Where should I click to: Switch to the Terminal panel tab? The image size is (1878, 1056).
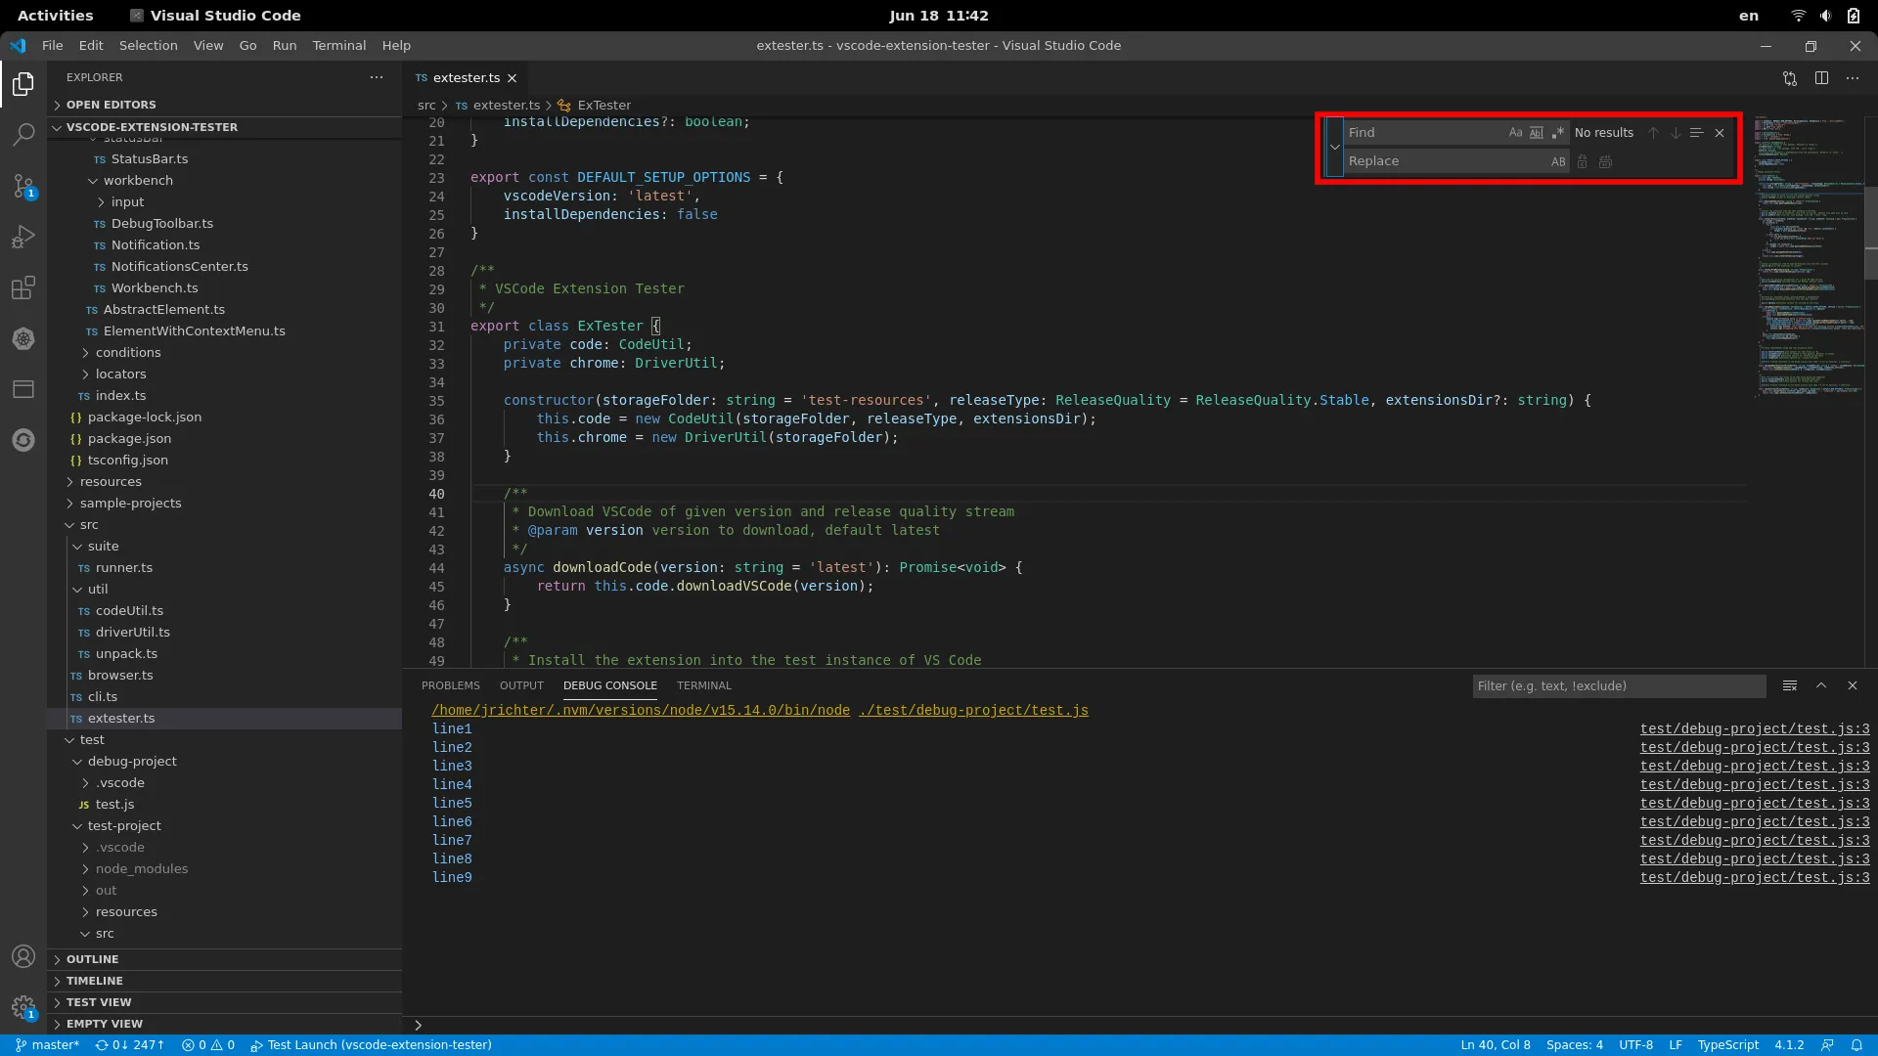click(704, 686)
